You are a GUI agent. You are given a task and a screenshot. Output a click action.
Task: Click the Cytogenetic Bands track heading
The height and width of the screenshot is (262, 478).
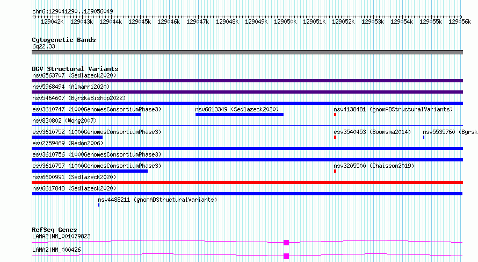pyautogui.click(x=64, y=40)
